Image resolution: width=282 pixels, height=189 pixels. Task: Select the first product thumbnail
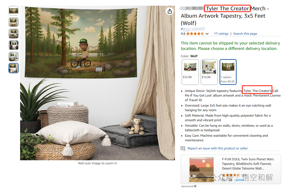pyautogui.click(x=14, y=11)
